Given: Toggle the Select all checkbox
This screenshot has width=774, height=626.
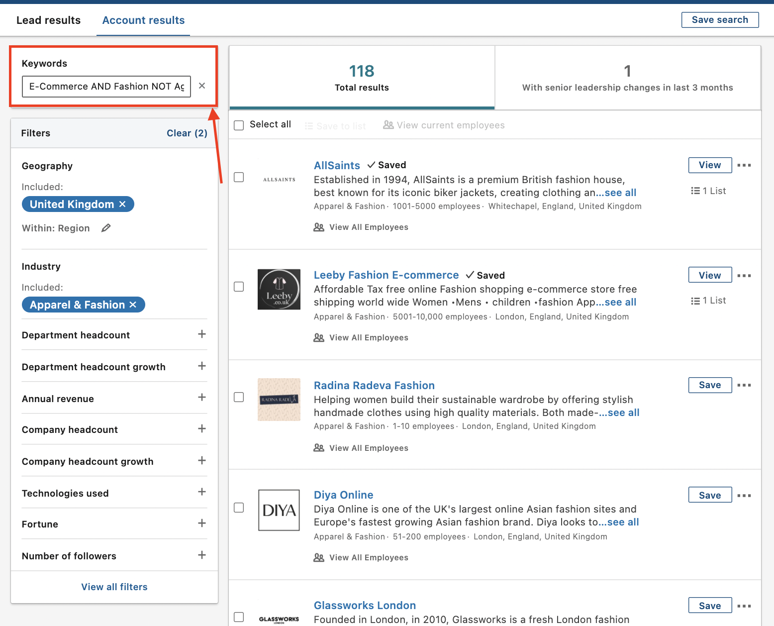Looking at the screenshot, I should 239,125.
